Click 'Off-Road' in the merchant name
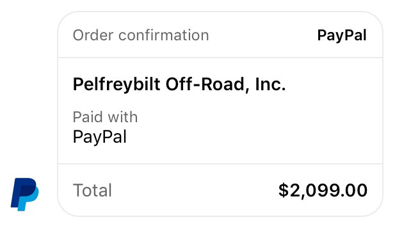395x231 pixels. pos(205,84)
